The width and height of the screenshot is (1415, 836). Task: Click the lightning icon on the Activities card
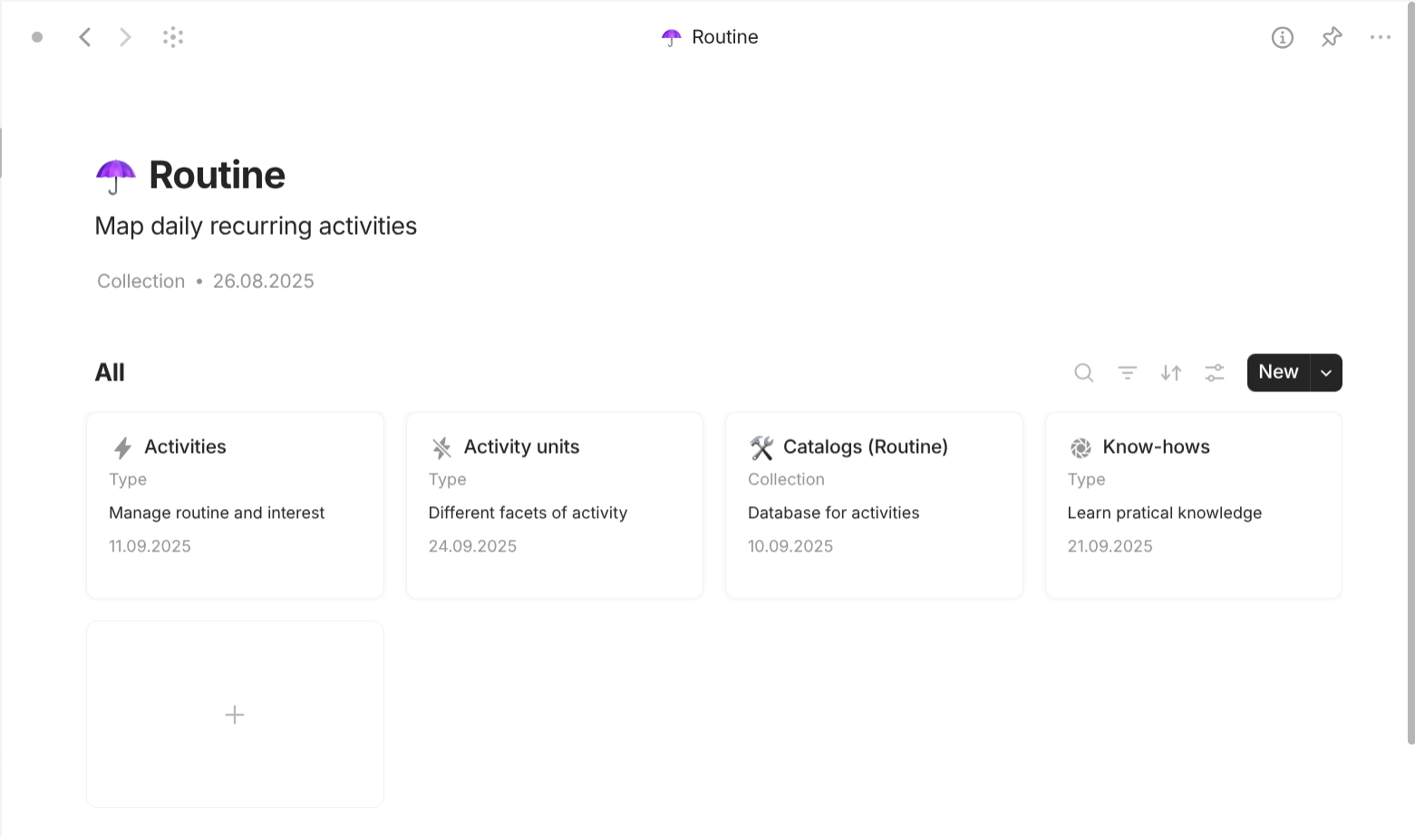(121, 447)
